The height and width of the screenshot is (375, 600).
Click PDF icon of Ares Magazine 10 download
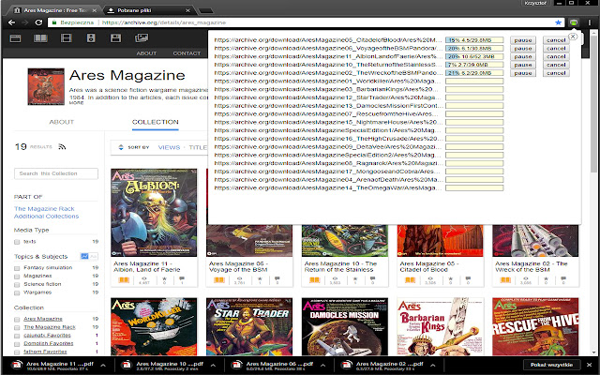[x=127, y=366]
